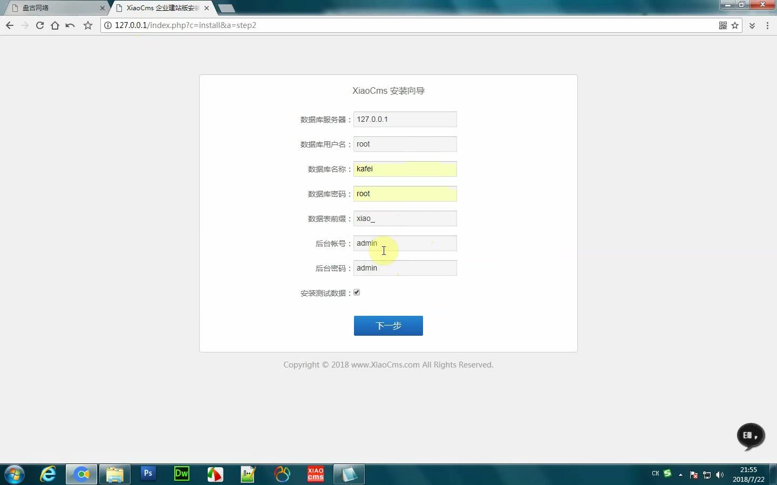The image size is (777, 485).
Task: Click the star icon left of the address bar
Action: 88,25
